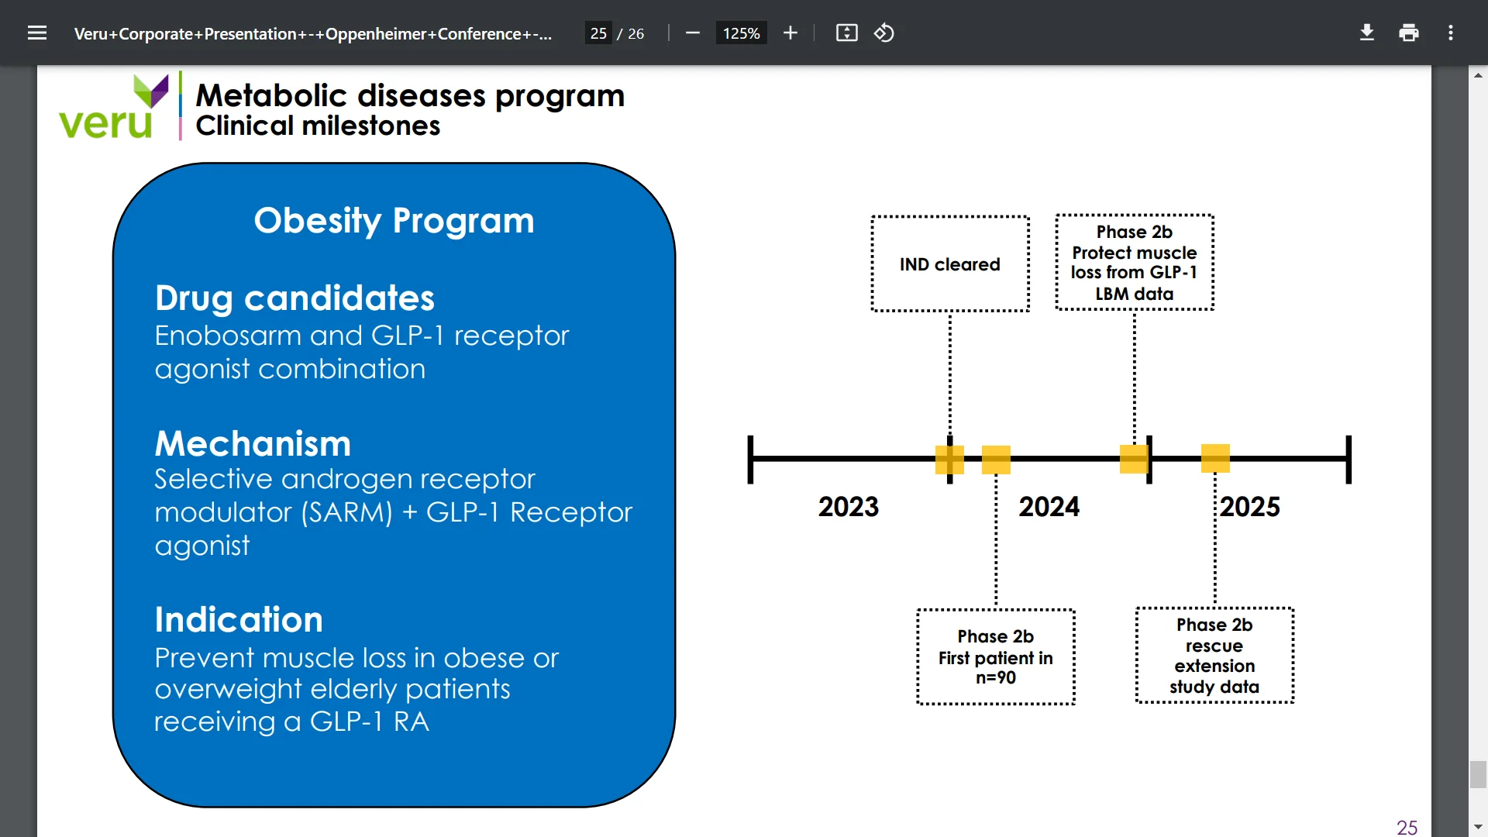Click the yellow marker under IND cleared
Image resolution: width=1488 pixels, height=837 pixels.
point(949,460)
